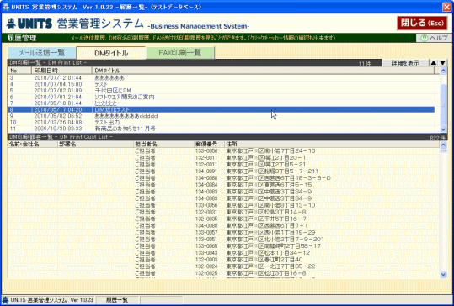Select customer row with address 松本1丁目34-12
This screenshot has width=454, height=306.
point(223,253)
